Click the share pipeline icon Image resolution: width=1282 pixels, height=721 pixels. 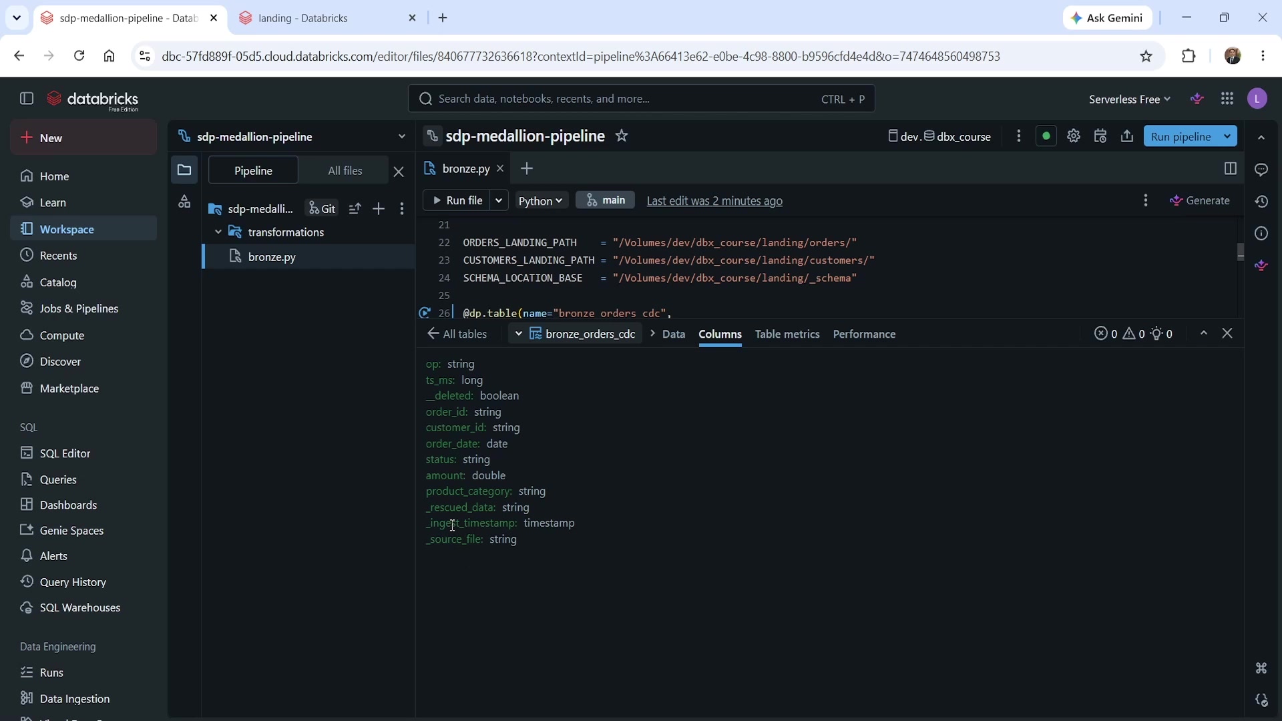1127,136
